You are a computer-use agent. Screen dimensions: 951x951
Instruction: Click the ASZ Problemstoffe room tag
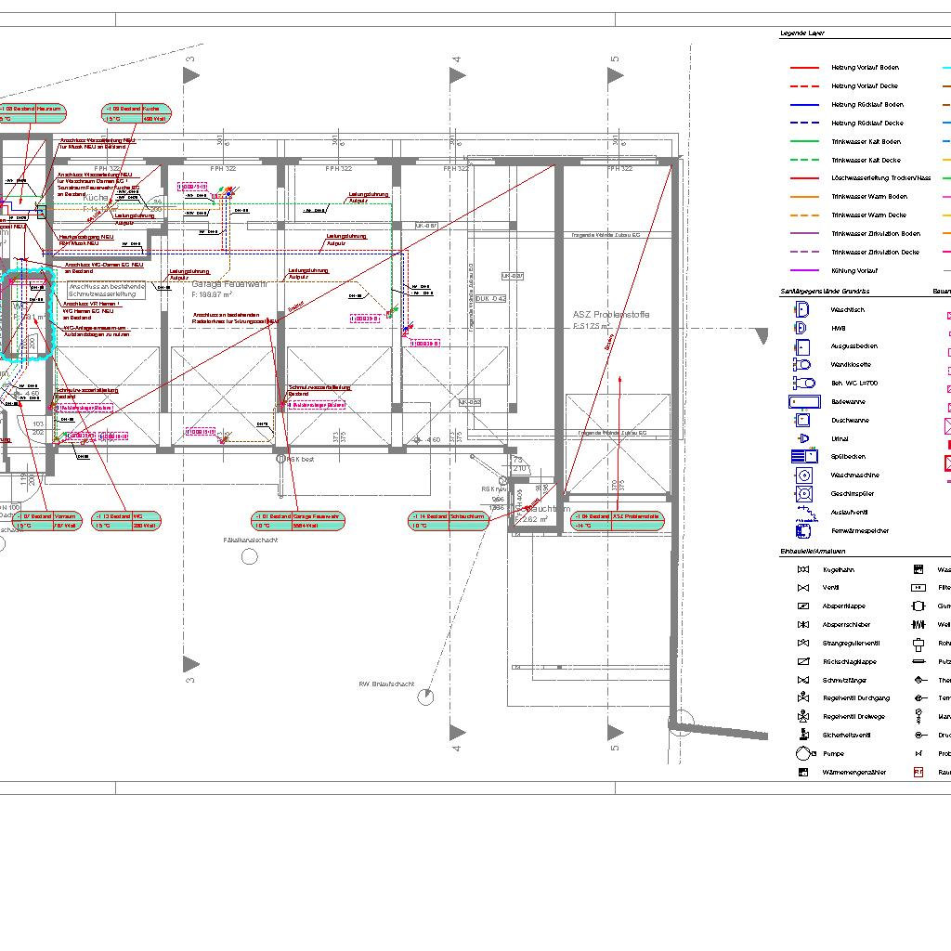[618, 520]
